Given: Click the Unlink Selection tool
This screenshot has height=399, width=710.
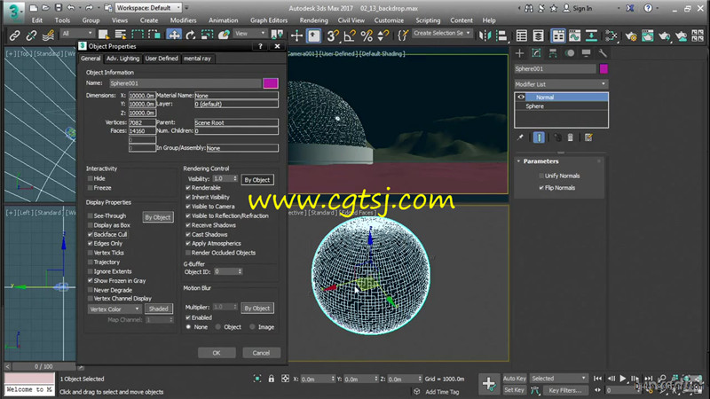Looking at the screenshot, I should [31, 35].
